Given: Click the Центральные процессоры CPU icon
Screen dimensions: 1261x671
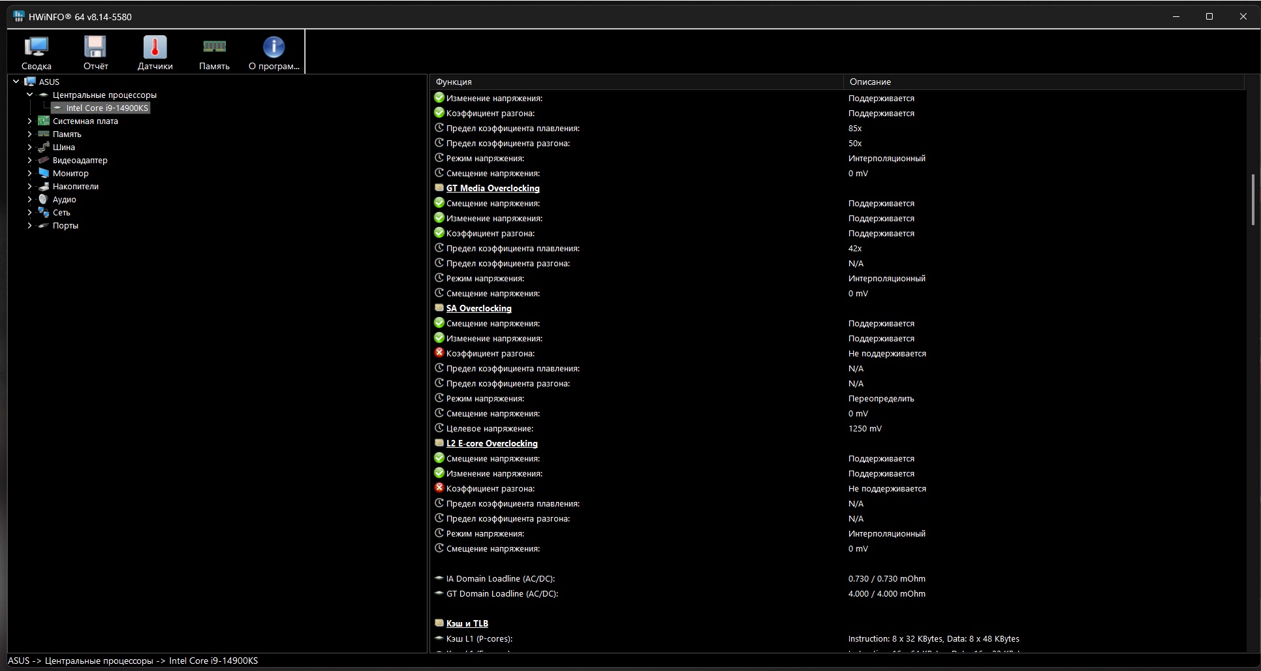Looking at the screenshot, I should coord(44,95).
